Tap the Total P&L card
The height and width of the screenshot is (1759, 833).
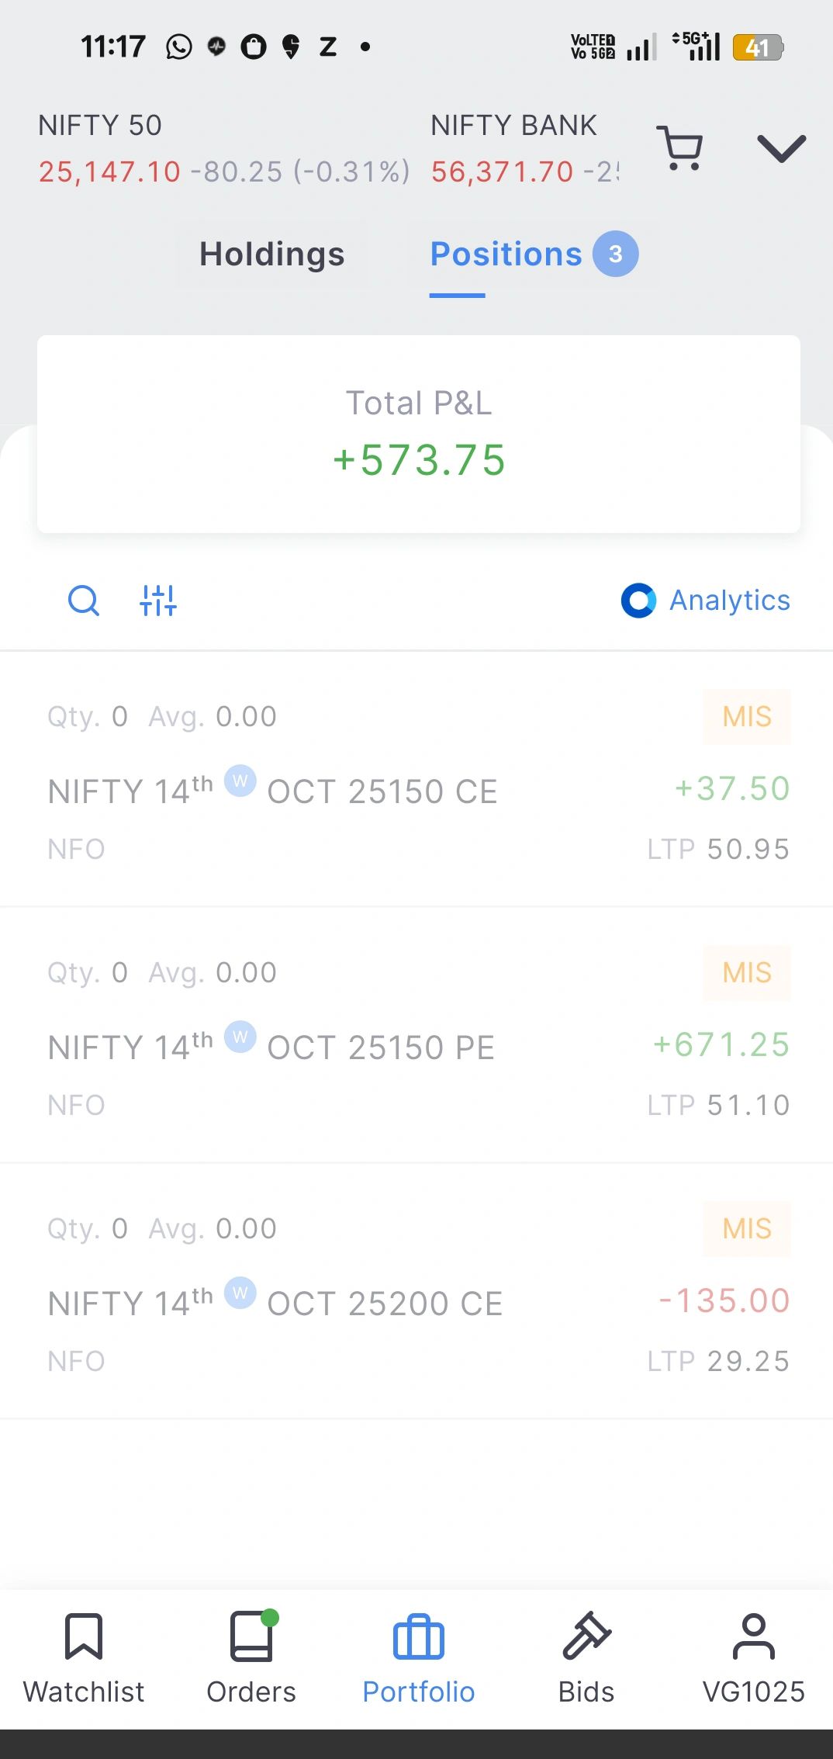click(419, 434)
